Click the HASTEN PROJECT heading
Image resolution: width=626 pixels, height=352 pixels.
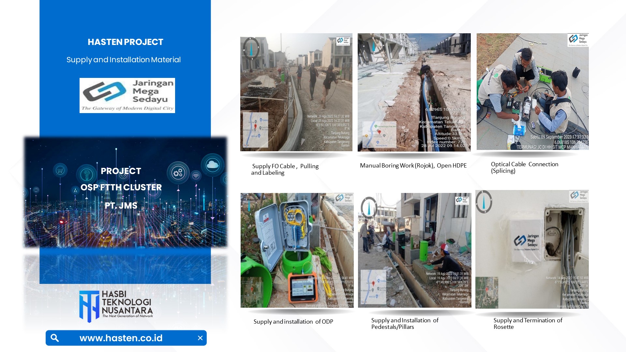point(125,42)
